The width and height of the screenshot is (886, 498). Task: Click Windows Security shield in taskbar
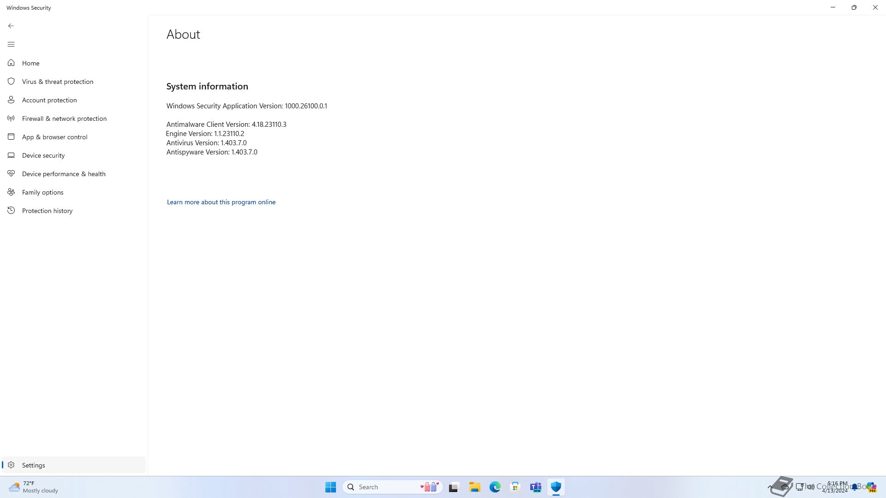[556, 487]
